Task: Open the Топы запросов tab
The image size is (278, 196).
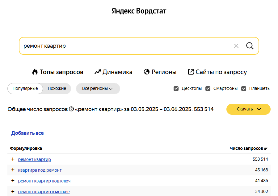Action: pyautogui.click(x=57, y=72)
